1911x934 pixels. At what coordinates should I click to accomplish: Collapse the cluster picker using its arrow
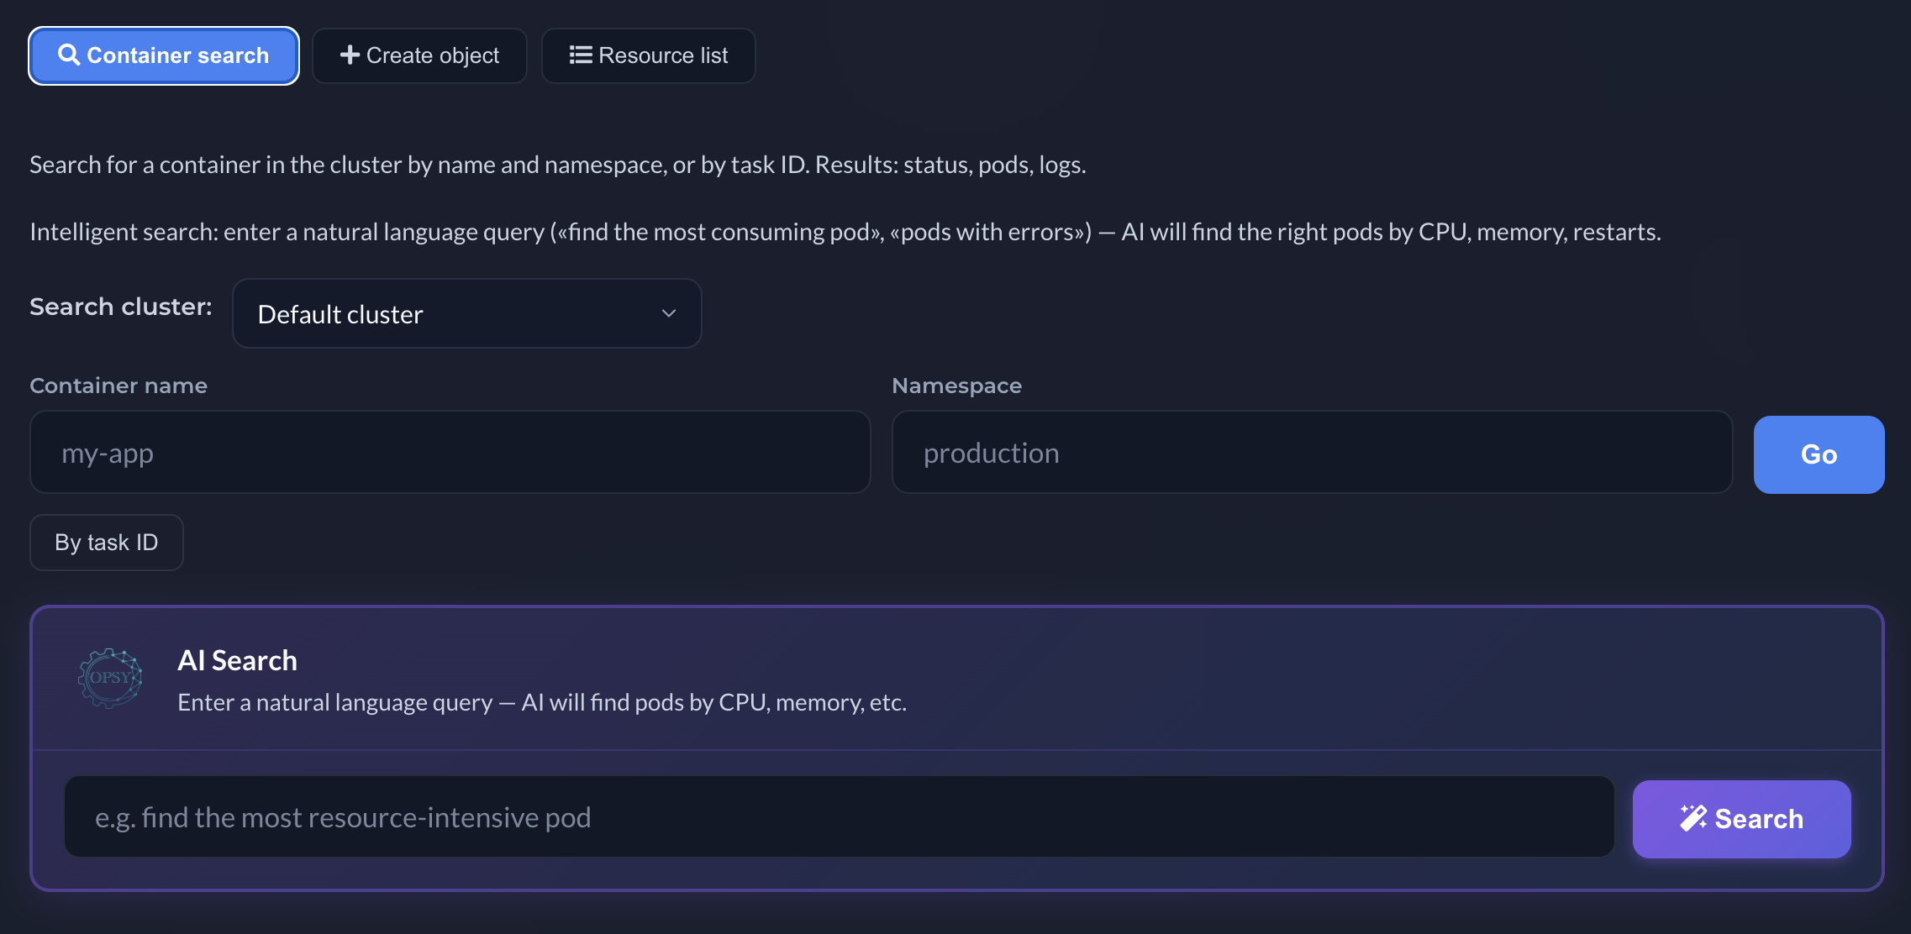click(668, 313)
